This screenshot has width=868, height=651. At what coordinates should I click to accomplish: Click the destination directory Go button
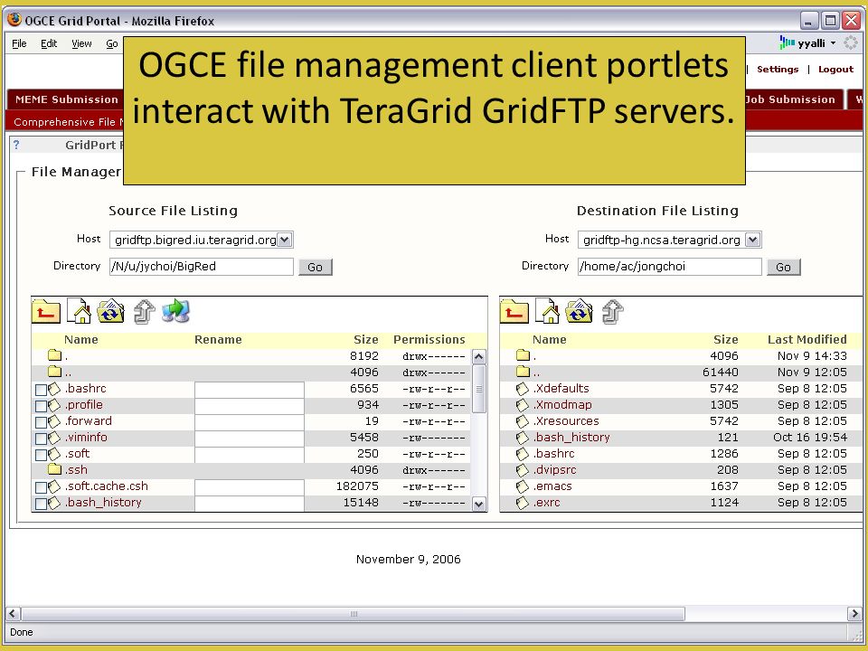click(783, 267)
